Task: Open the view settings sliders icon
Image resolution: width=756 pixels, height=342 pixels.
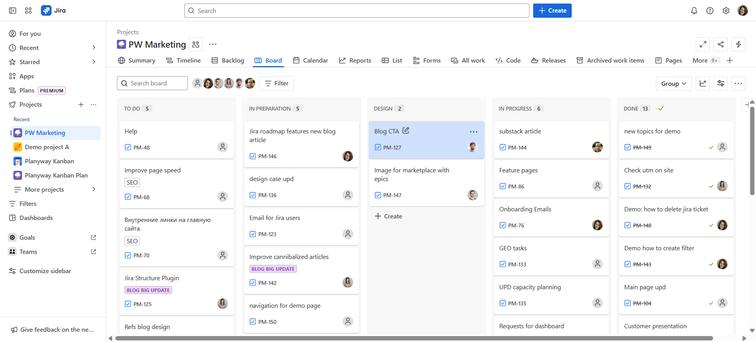Action: pyautogui.click(x=721, y=83)
